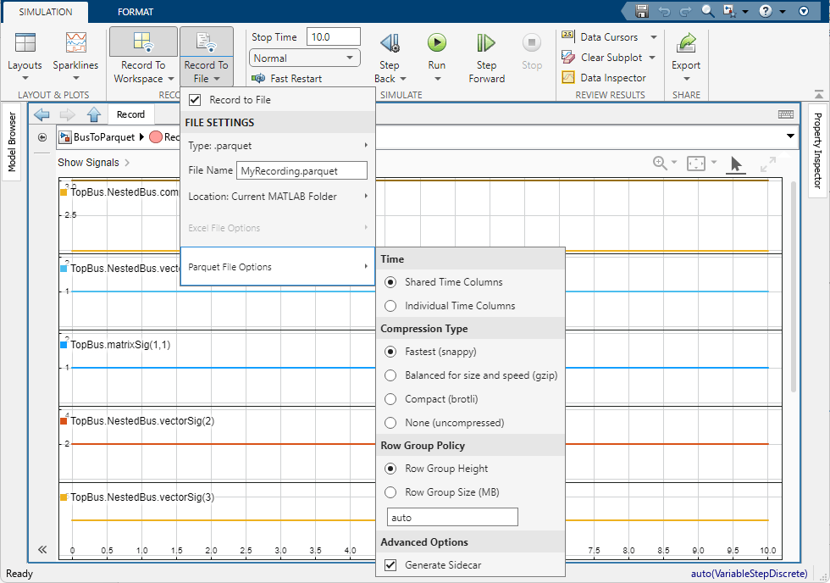
Task: Click the Export share icon
Action: point(686,43)
